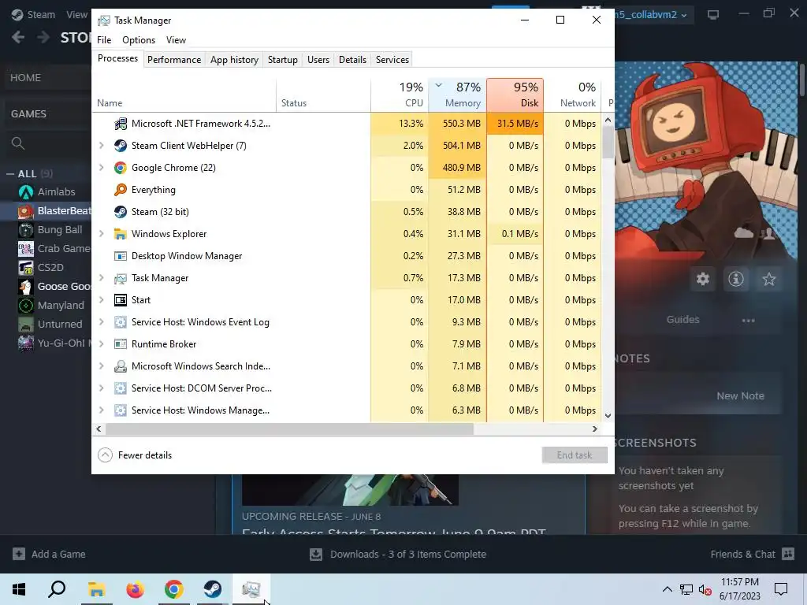Expand Service Host: Windows Event Log

(102, 322)
